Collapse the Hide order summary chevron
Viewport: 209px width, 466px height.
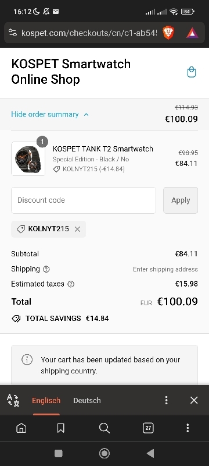(x=86, y=114)
